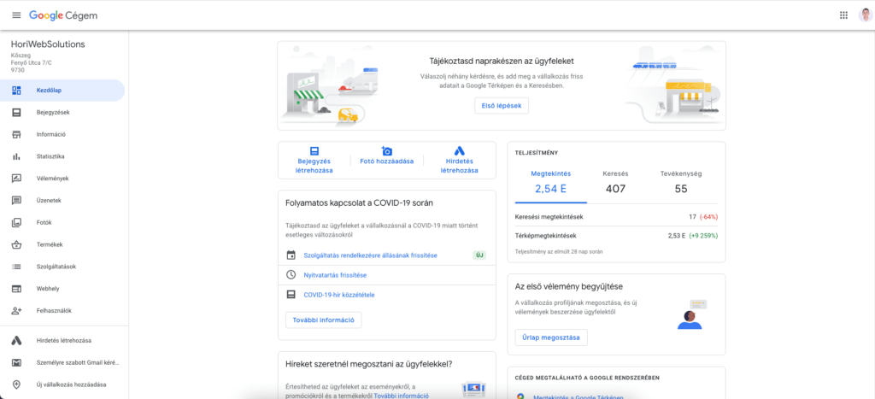Open the account profile avatar

[x=865, y=15]
